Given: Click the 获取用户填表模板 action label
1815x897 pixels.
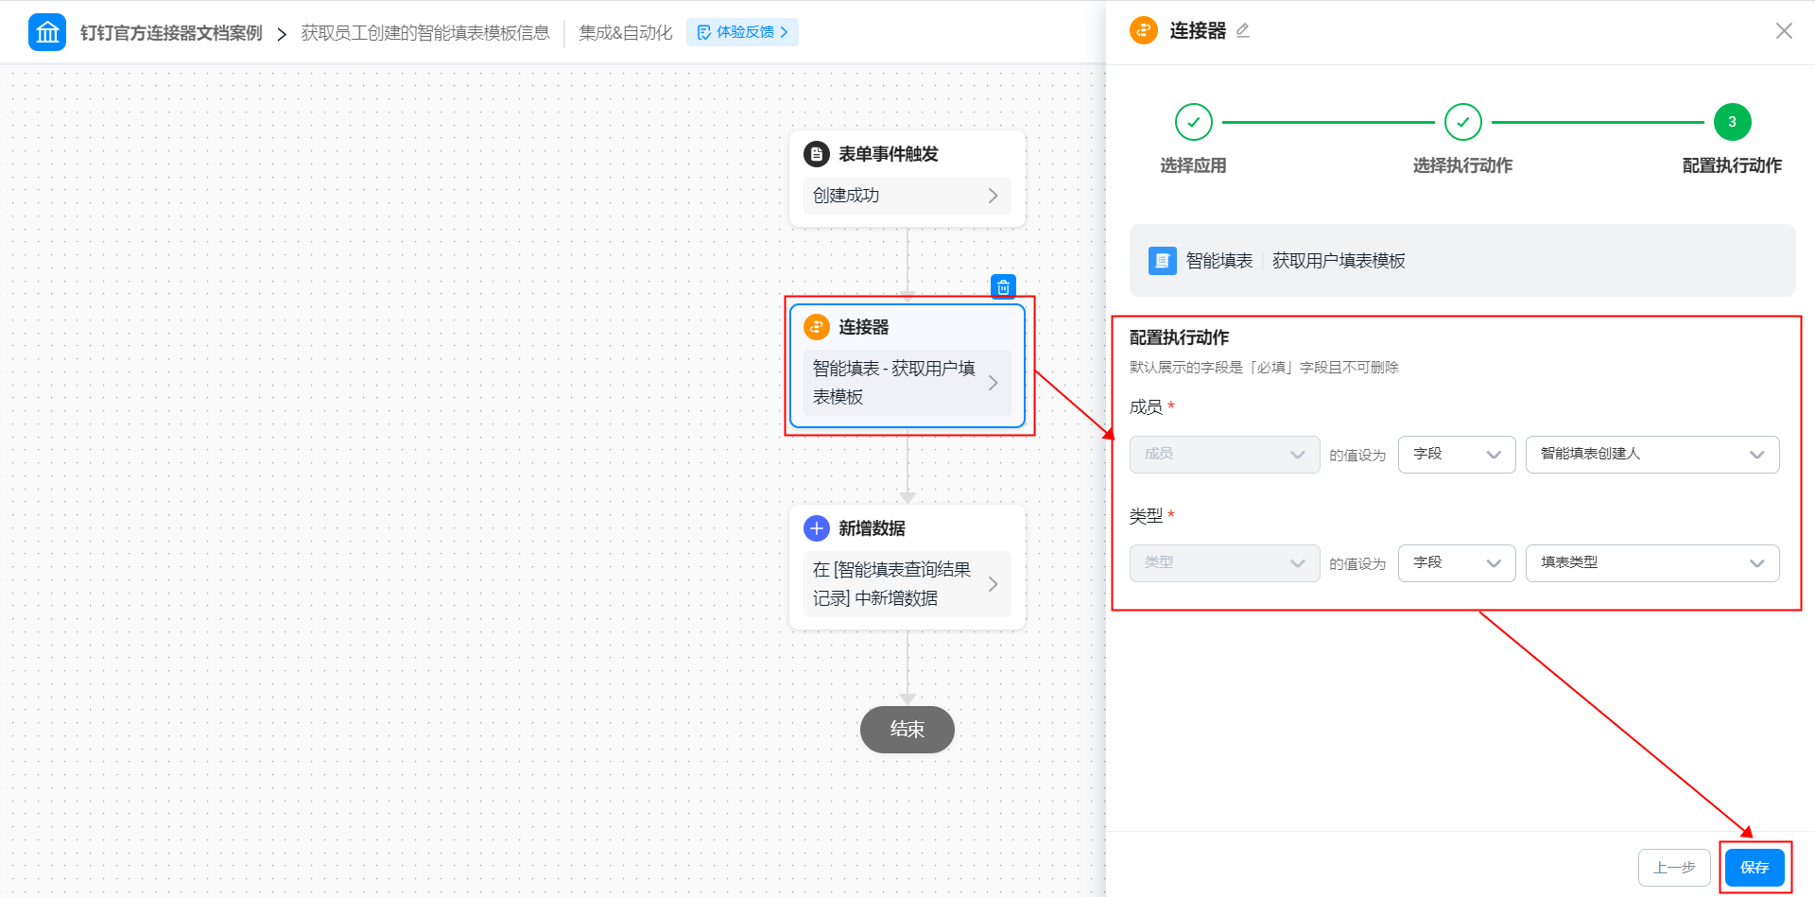Looking at the screenshot, I should point(1339,261).
